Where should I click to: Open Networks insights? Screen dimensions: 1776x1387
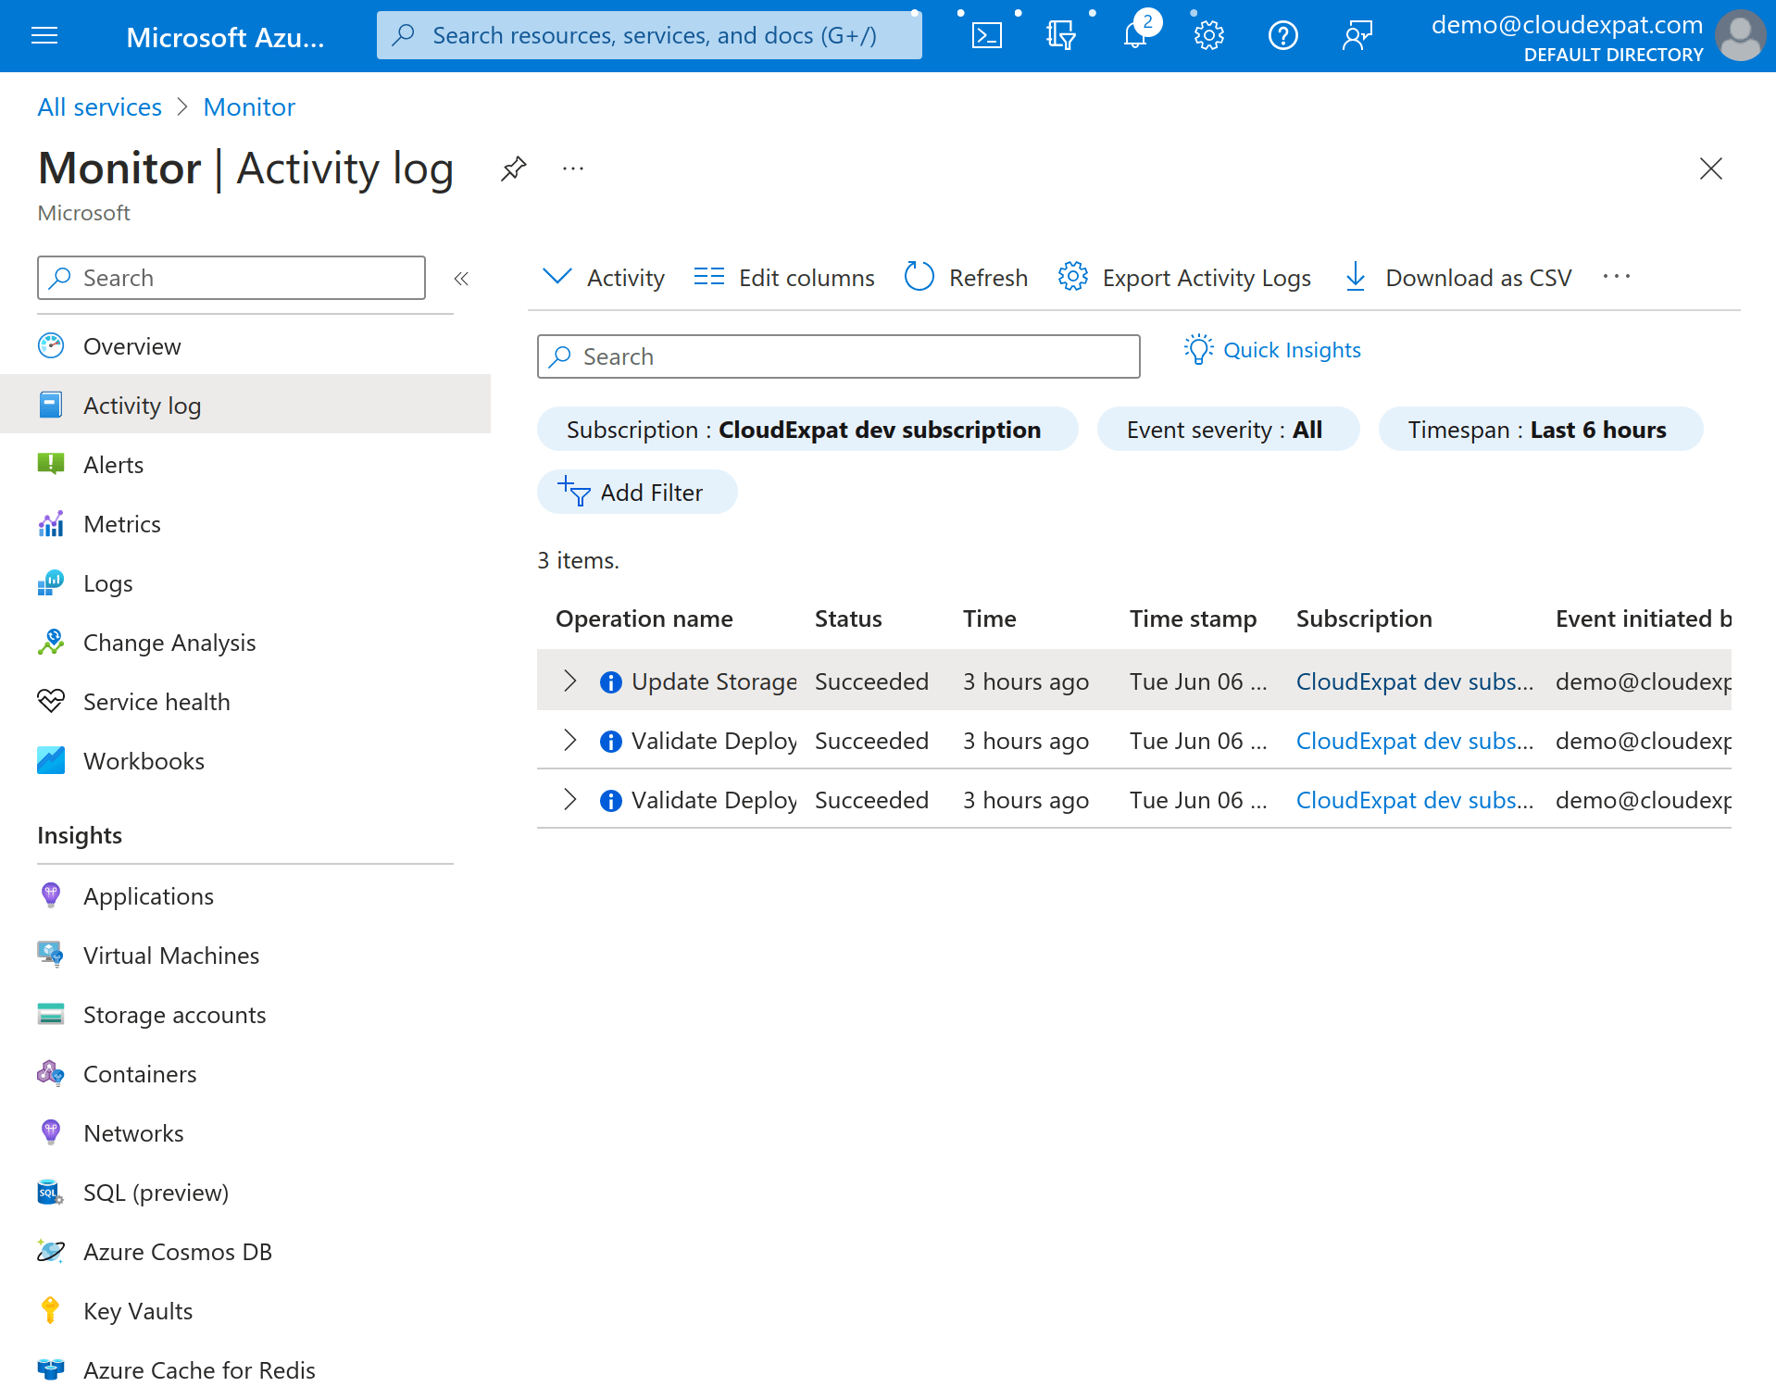pyautogui.click(x=245, y=1133)
